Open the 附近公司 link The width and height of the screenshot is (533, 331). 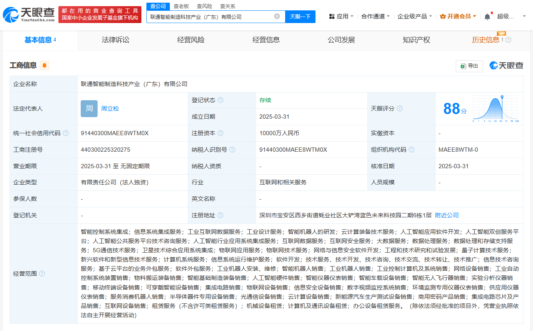pyautogui.click(x=447, y=215)
